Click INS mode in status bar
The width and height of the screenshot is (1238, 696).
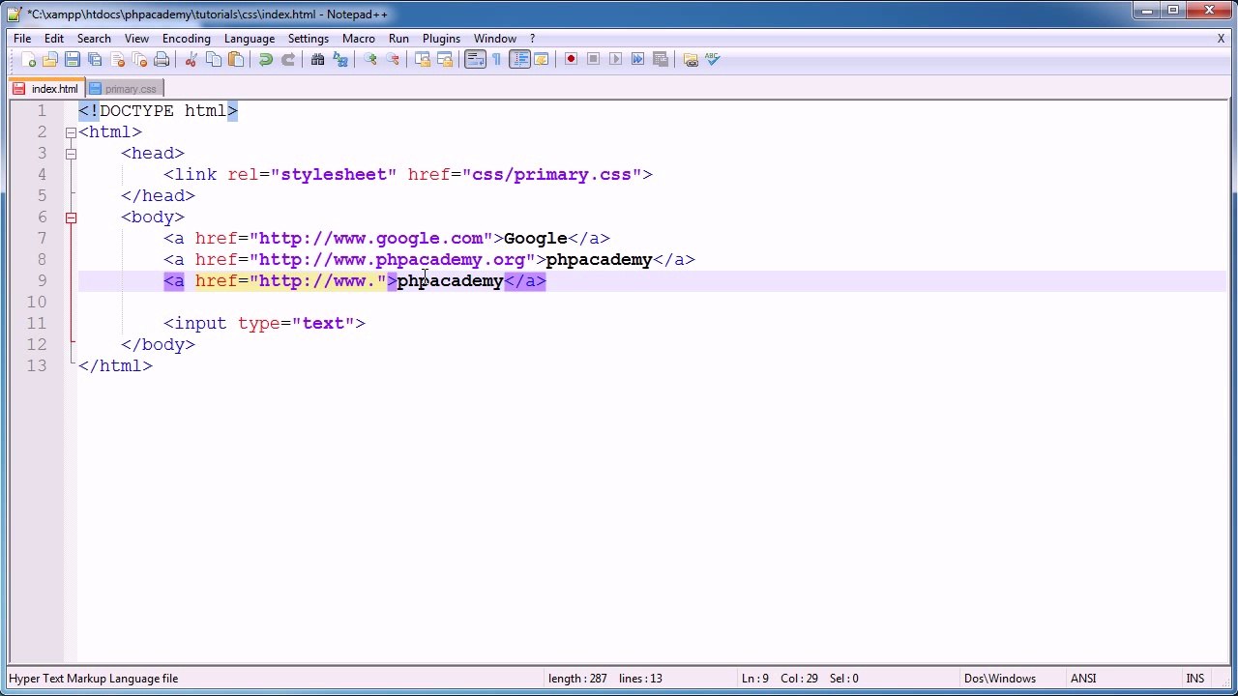1195,679
